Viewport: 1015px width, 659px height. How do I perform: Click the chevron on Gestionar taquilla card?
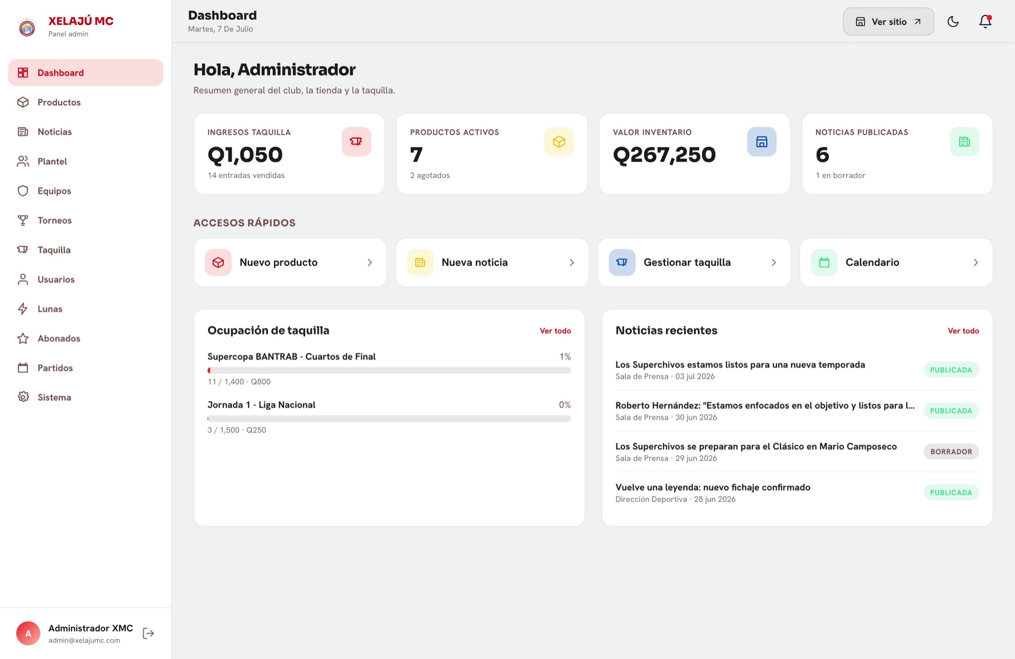point(774,263)
